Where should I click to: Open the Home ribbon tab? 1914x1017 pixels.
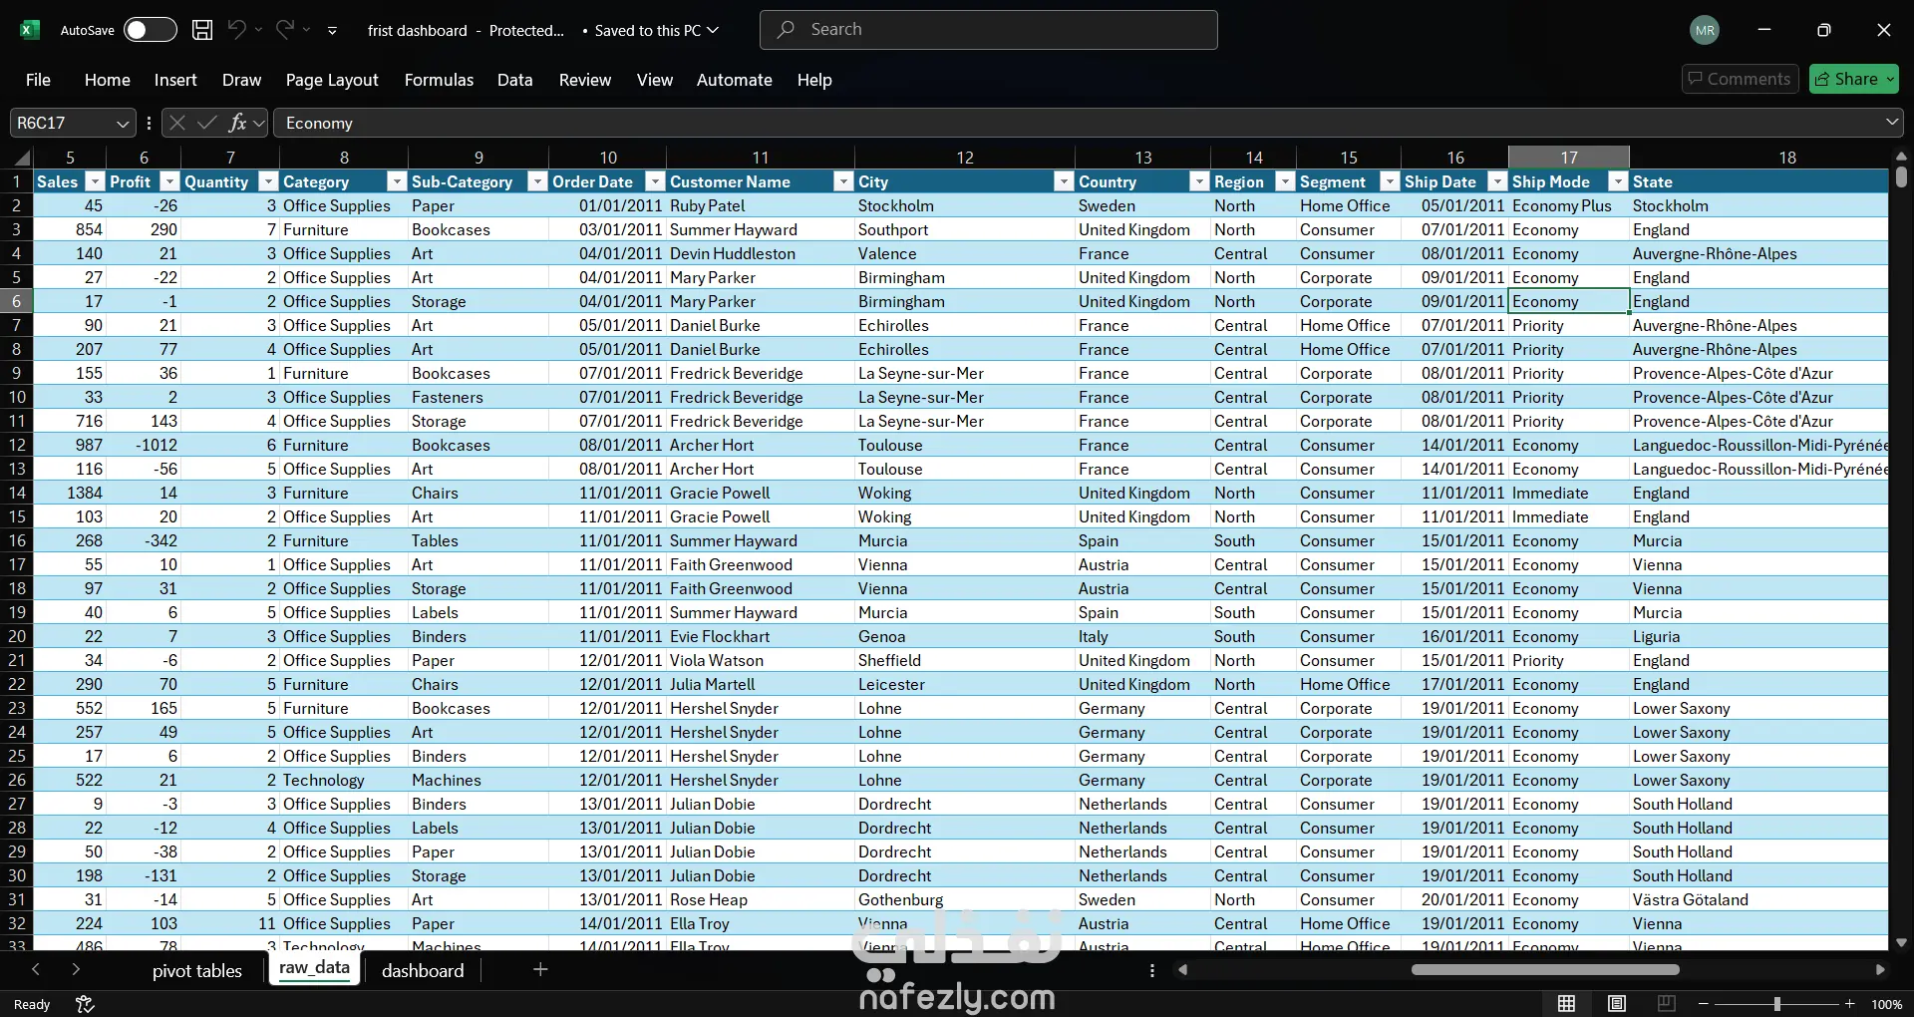[108, 80]
